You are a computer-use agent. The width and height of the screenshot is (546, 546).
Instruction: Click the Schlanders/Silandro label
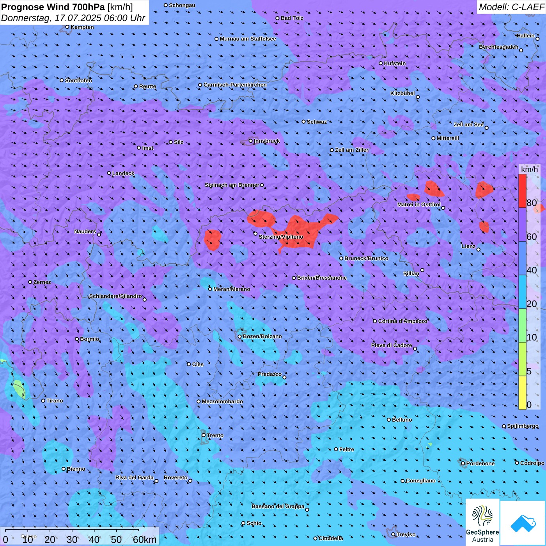point(115,296)
